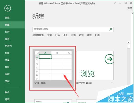Open the 导出 menu item
Image resolution: width=134 pixels, height=103 pixels.
coord(7,67)
